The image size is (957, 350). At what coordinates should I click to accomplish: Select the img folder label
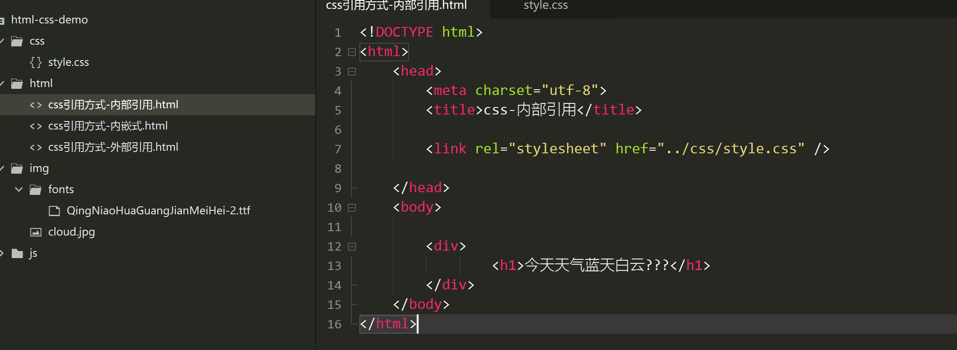(x=39, y=168)
